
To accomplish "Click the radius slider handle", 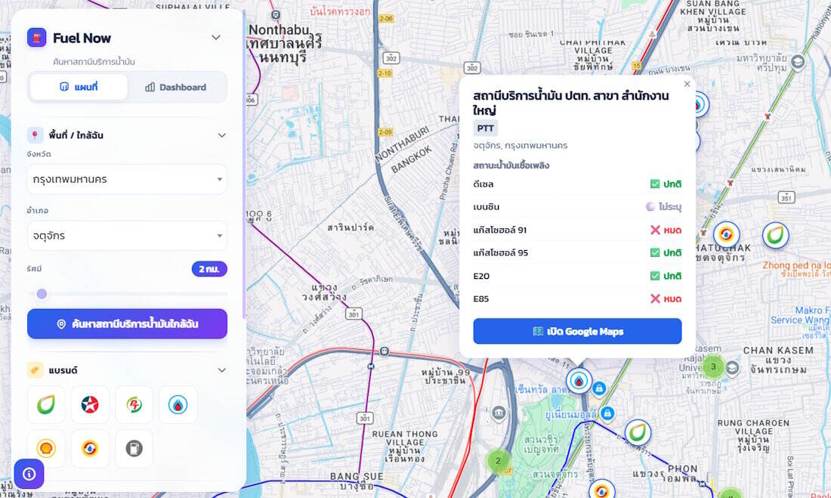I will [x=42, y=294].
